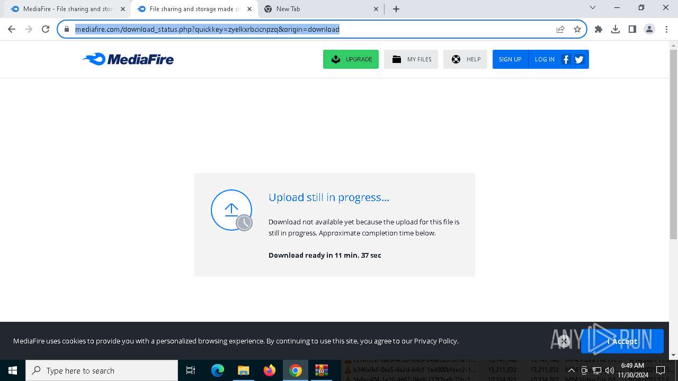Open the Chrome profile avatar

649,29
